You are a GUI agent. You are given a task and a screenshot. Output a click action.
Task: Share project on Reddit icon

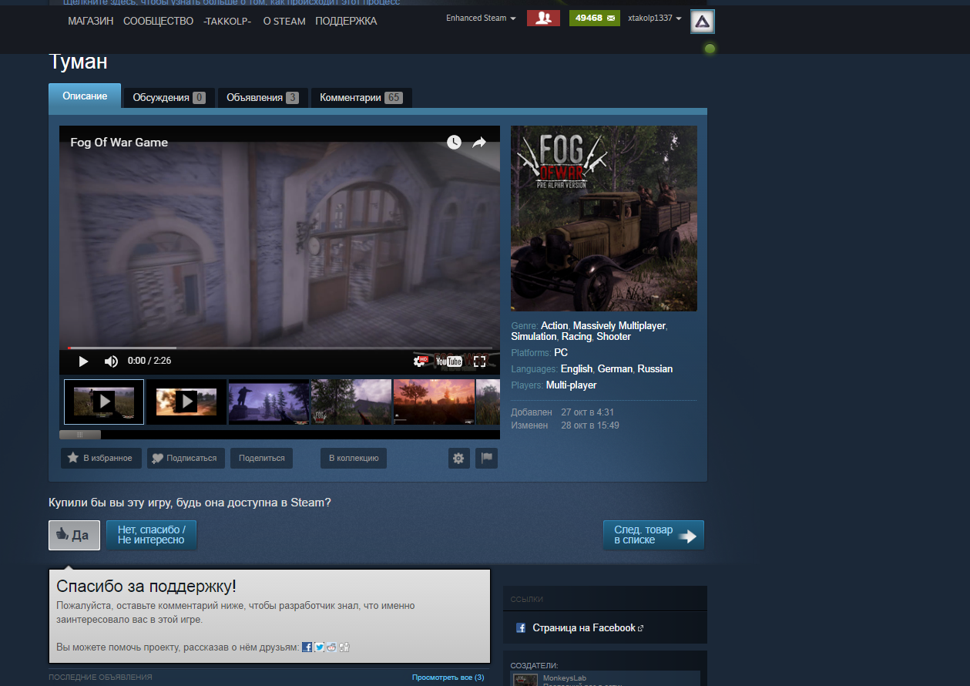331,647
